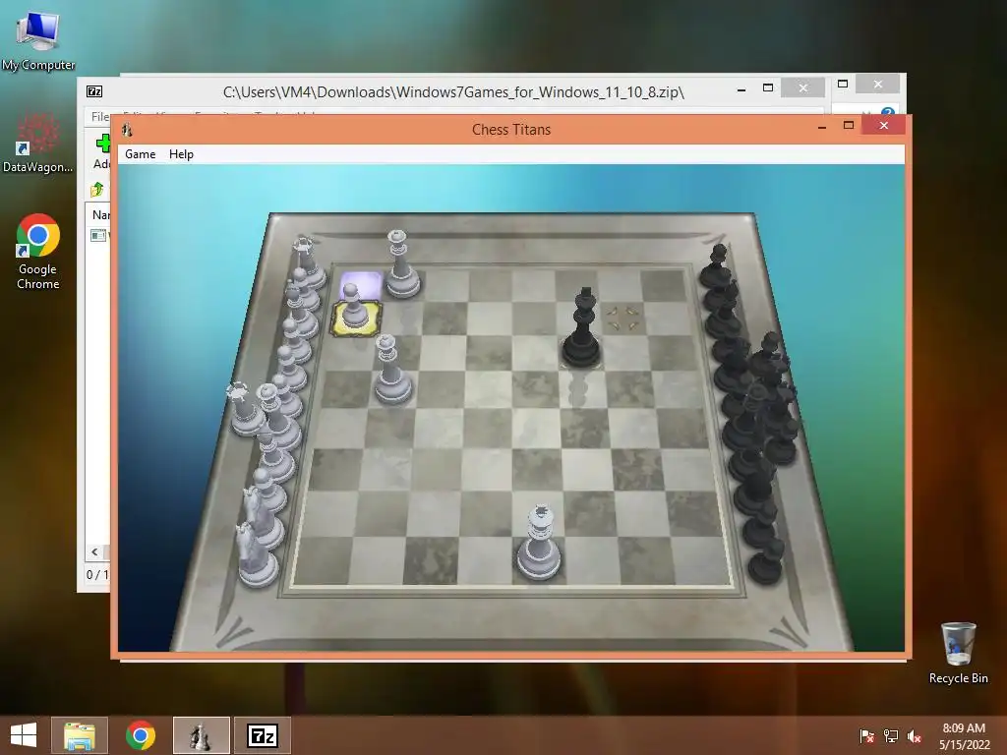This screenshot has width=1007, height=755.
Task: Click the archive path in 7-Zip title bar
Action: [453, 92]
